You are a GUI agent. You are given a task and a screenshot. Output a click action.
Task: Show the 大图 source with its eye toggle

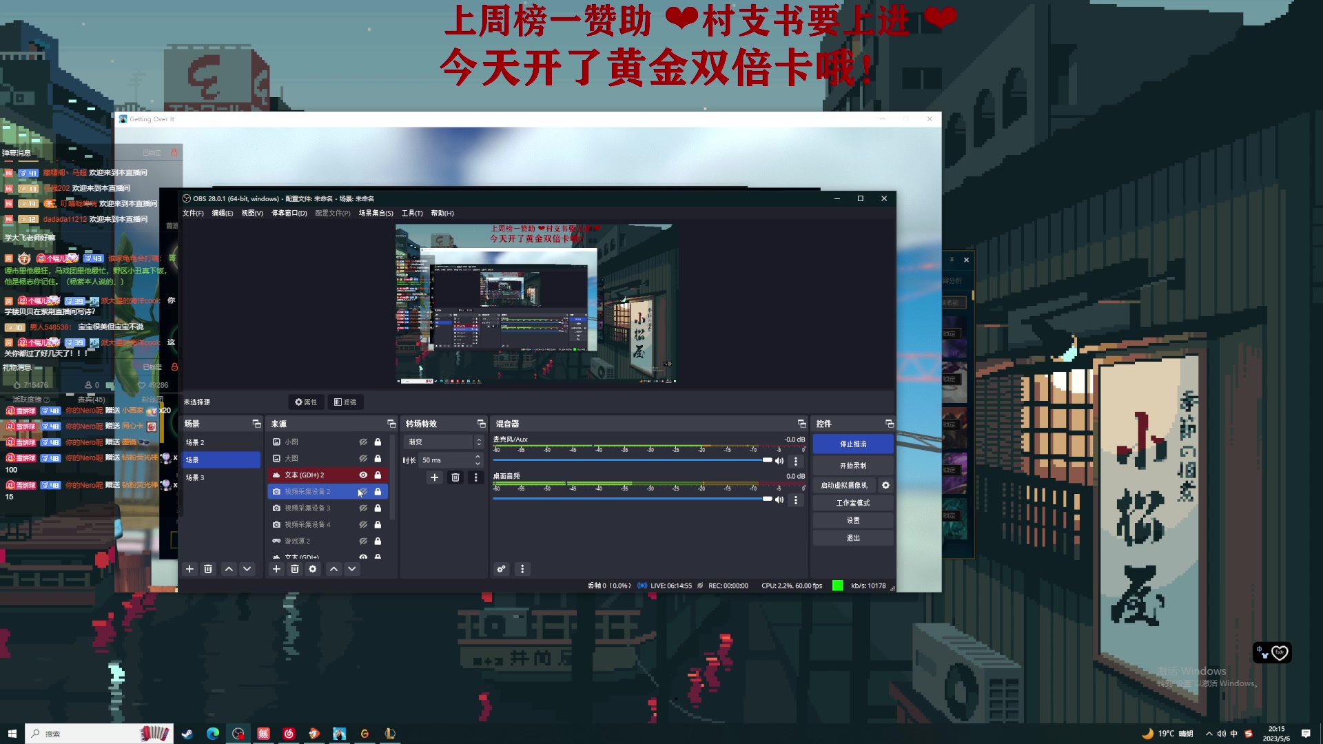pyautogui.click(x=363, y=459)
